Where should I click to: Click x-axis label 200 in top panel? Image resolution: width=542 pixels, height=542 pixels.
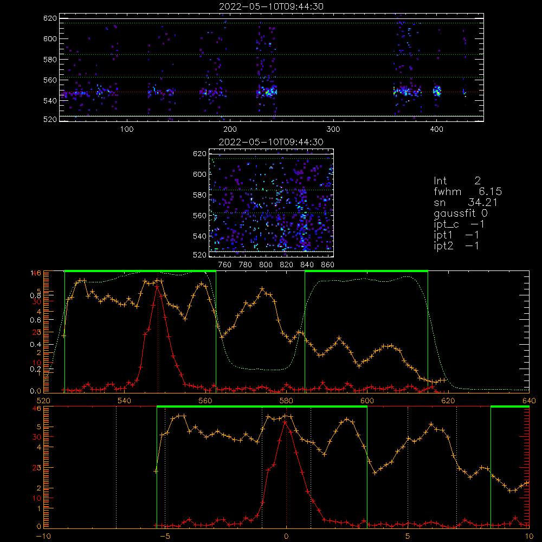tap(230, 130)
